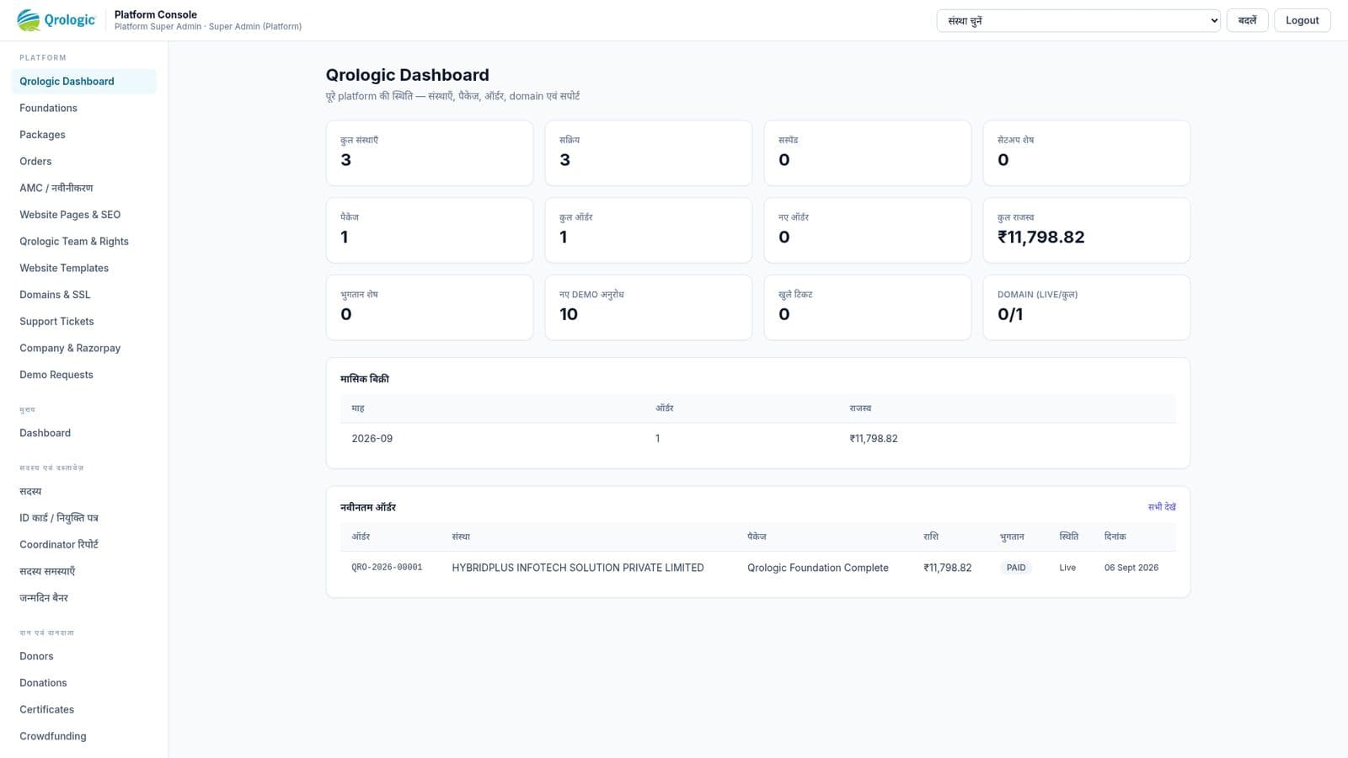Viewport: 1348px width, 758px height.
Task: Click the Platform Console title
Action: click(156, 14)
